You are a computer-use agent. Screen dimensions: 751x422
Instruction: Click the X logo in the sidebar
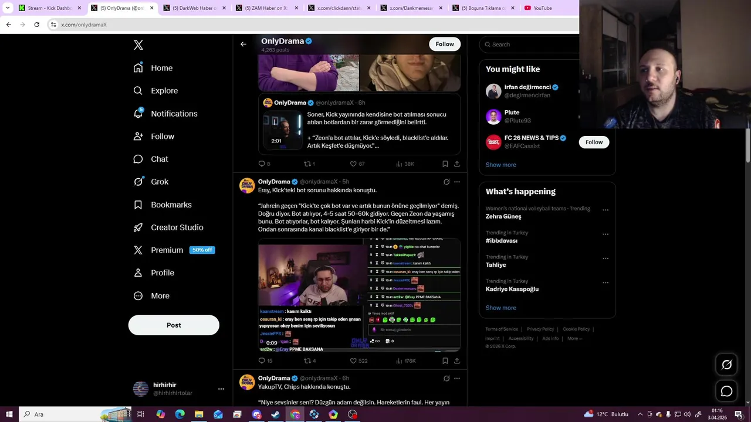[x=138, y=45]
